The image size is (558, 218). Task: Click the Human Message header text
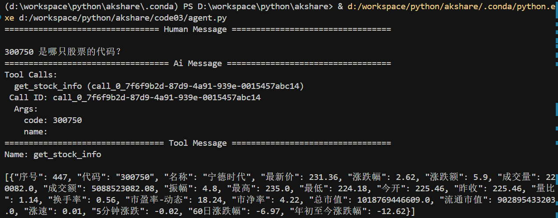(x=195, y=29)
